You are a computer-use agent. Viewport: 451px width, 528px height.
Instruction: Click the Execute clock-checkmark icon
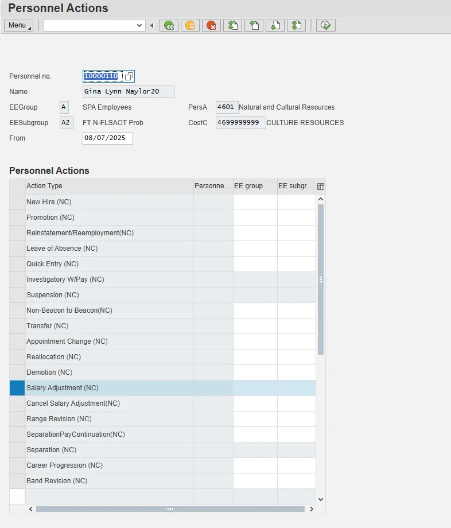point(325,25)
